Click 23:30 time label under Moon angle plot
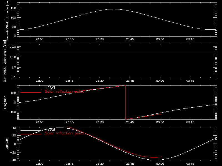Screen dimensions: 222x166 (x=100, y=81)
